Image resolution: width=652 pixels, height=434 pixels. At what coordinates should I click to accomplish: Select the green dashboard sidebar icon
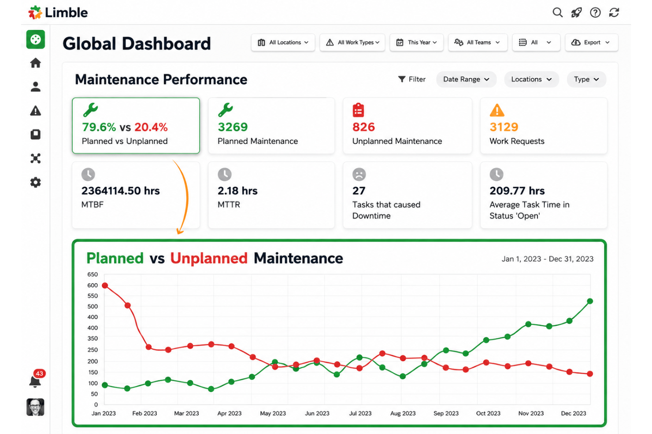coord(35,40)
